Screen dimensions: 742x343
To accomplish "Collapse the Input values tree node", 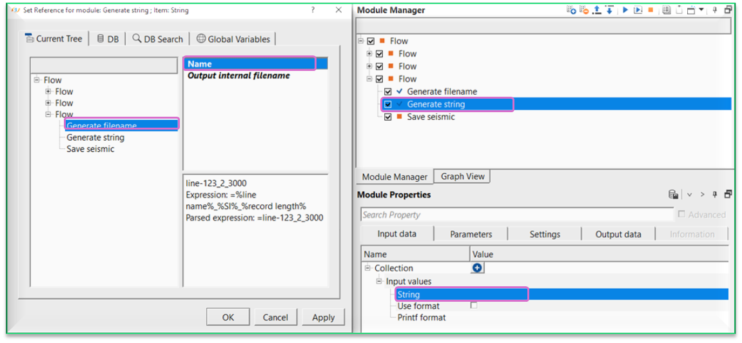I will pyautogui.click(x=379, y=281).
